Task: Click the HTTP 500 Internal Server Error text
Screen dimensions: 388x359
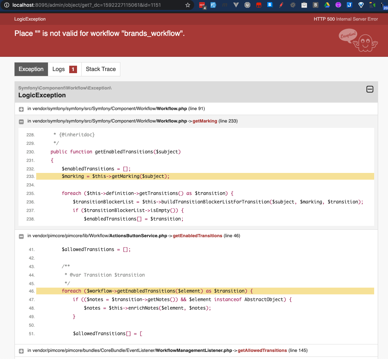Action: (x=346, y=19)
